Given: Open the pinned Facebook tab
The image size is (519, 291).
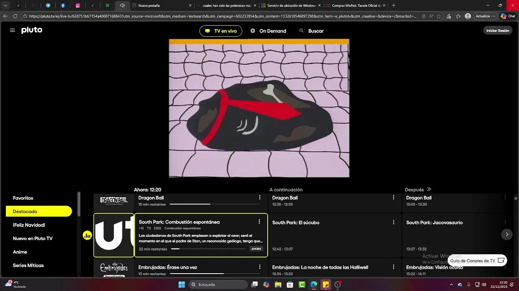Looking at the screenshot, I should (x=63, y=6).
